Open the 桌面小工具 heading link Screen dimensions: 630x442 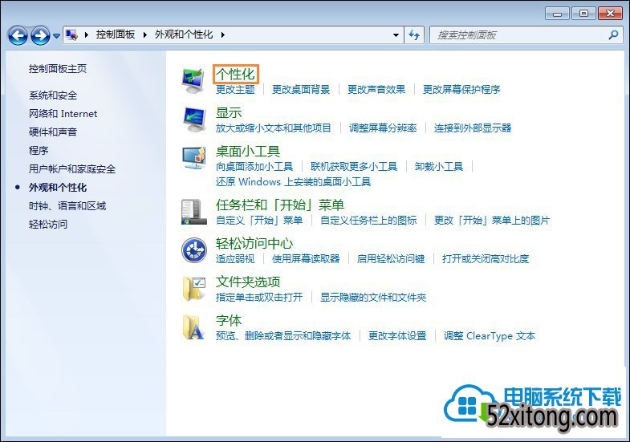[x=248, y=152]
